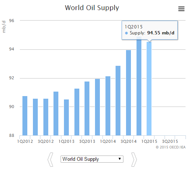Open the chart hamburger menu
The height and width of the screenshot is (169, 193).
[181, 9]
